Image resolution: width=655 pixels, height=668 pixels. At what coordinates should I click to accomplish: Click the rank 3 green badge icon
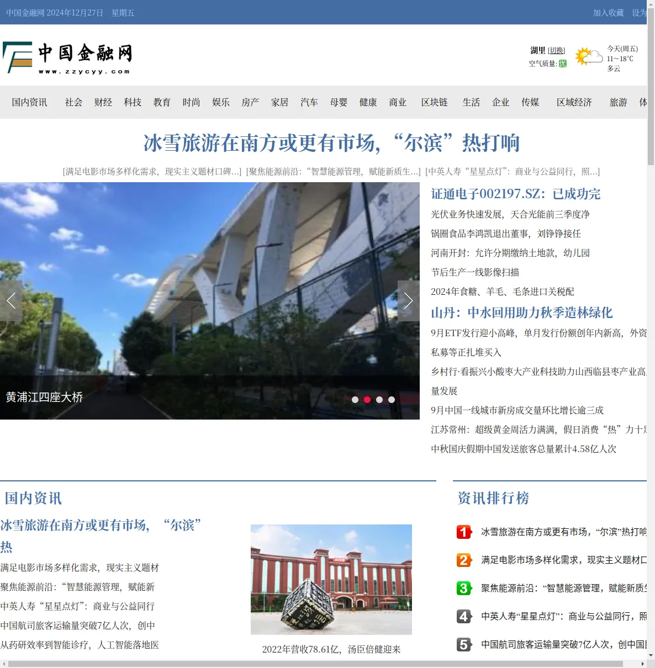point(464,588)
